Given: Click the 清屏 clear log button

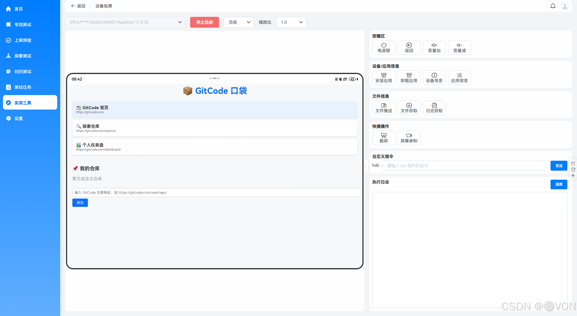Looking at the screenshot, I should click(x=559, y=184).
